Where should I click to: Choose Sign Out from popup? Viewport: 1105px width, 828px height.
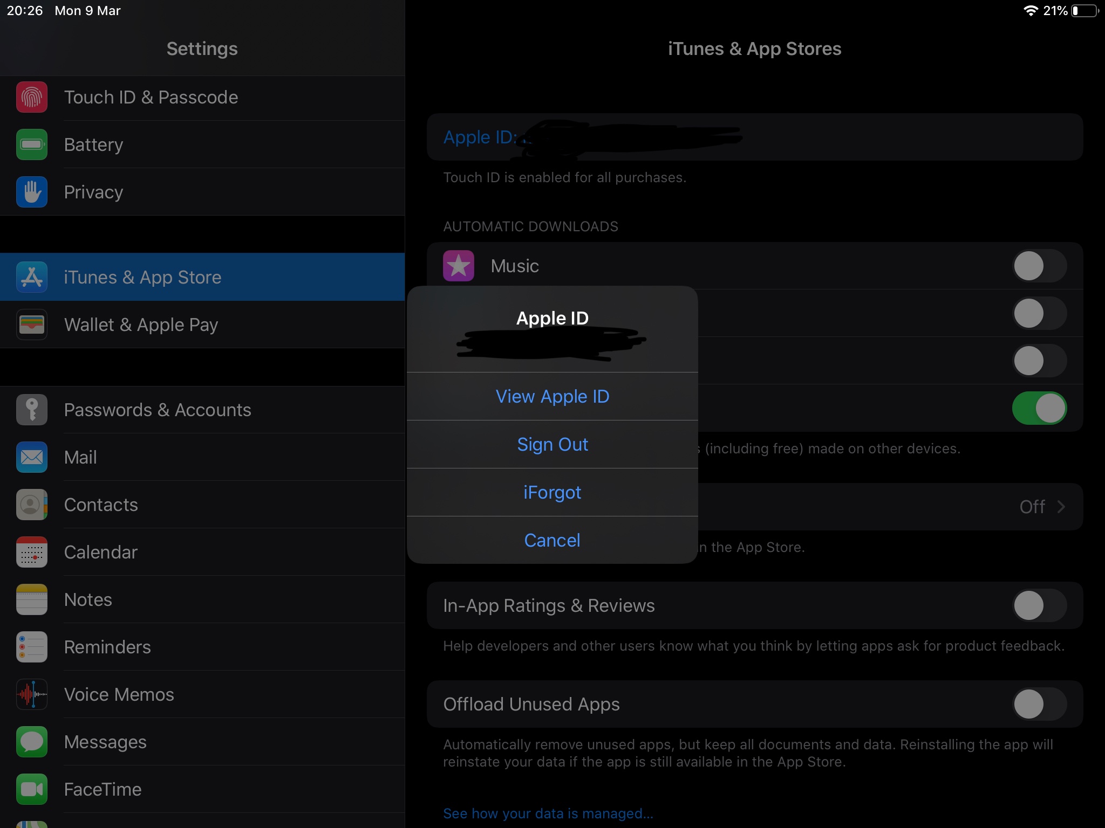pyautogui.click(x=552, y=444)
